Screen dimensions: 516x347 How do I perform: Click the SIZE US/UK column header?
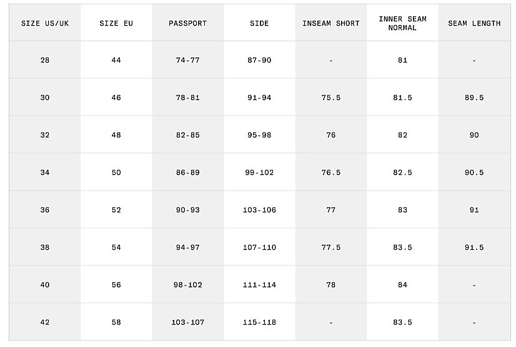tap(45, 24)
